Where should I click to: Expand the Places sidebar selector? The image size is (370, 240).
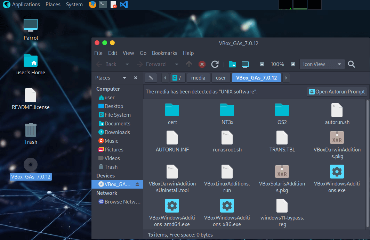(124, 78)
